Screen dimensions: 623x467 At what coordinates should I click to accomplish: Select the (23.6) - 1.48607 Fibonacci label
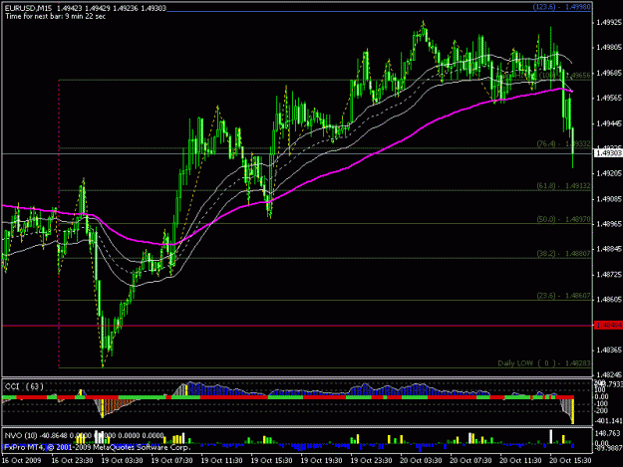(x=564, y=296)
